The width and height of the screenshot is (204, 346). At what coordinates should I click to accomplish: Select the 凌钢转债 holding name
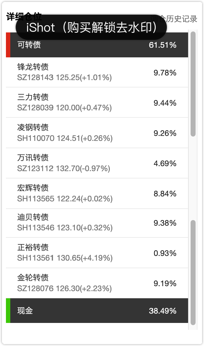point(33,127)
